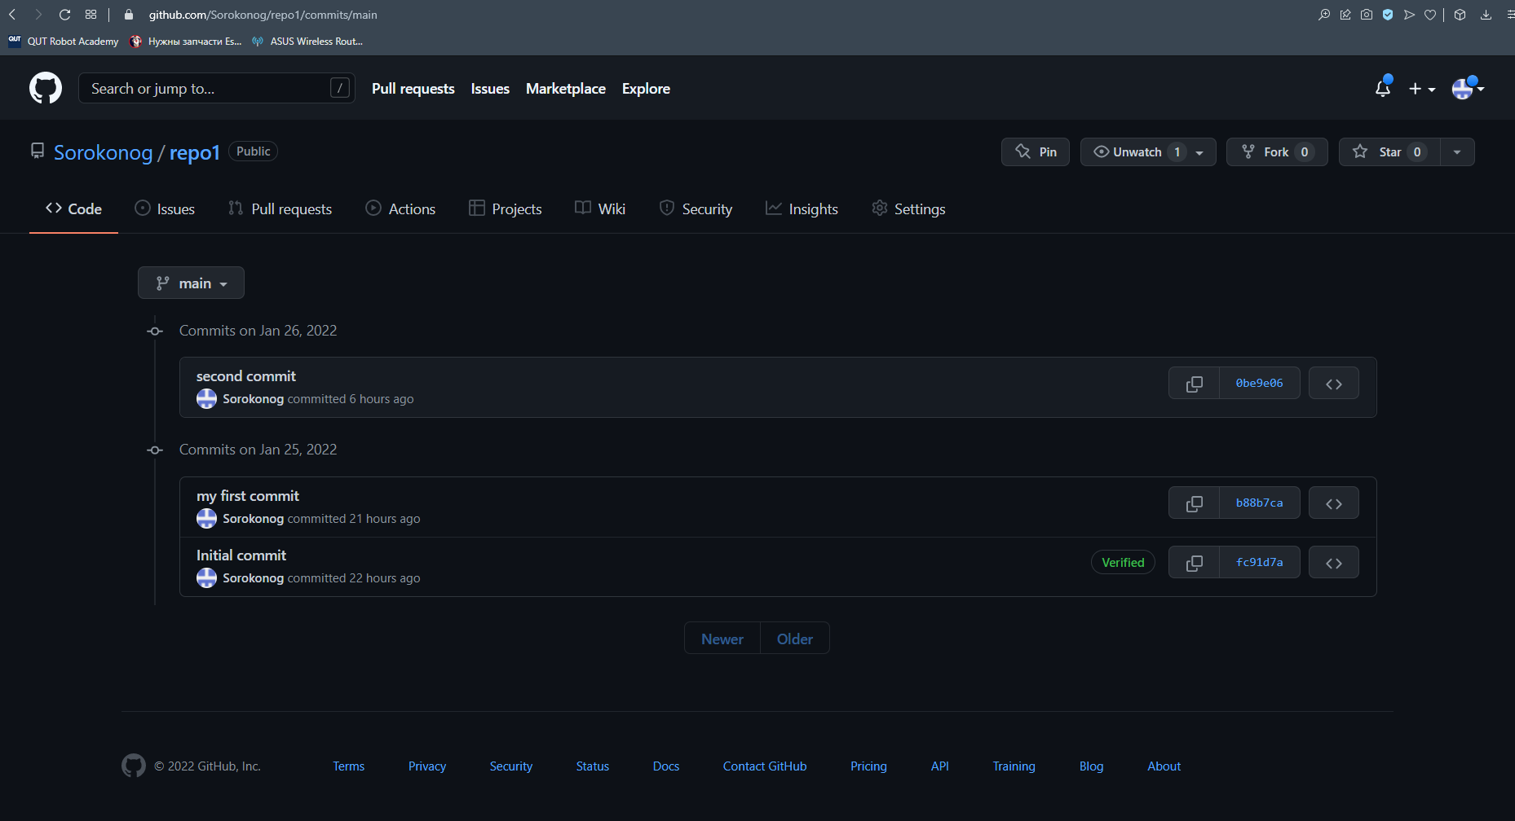Focus the Search or jump to field
The height and width of the screenshot is (821, 1515).
208,88
